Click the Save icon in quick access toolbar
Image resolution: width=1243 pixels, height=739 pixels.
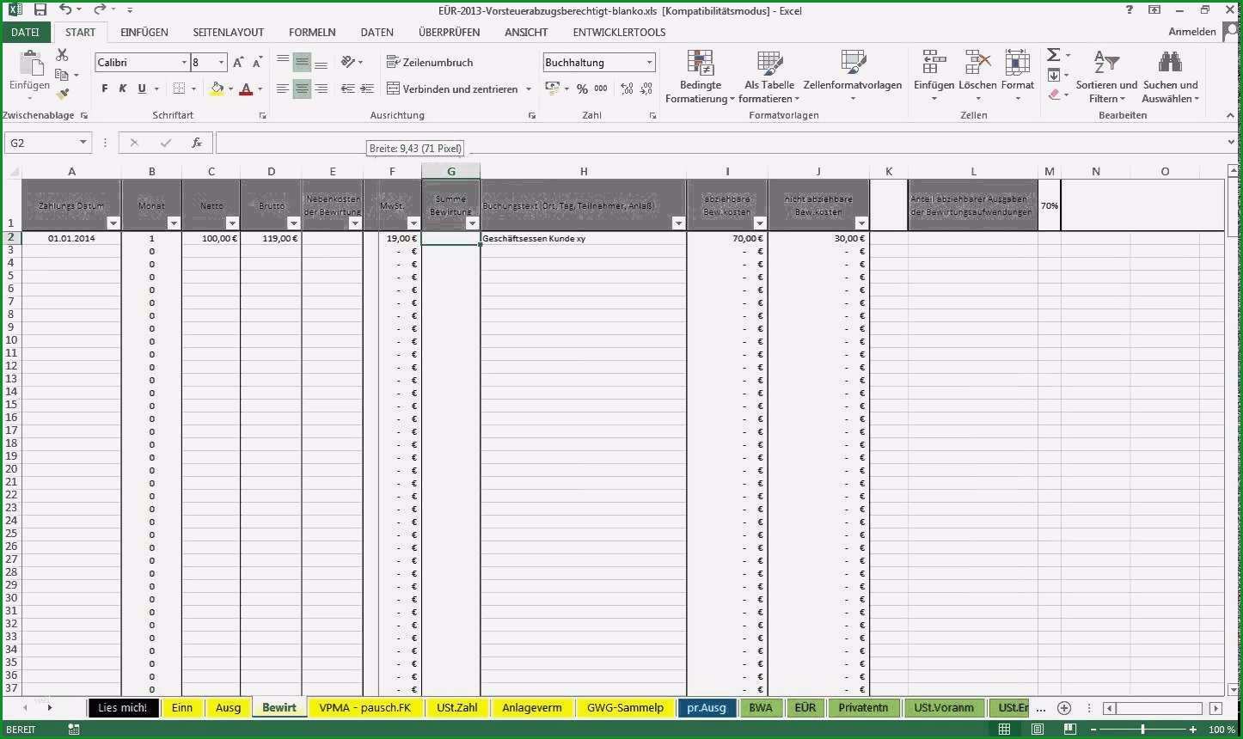(x=40, y=9)
